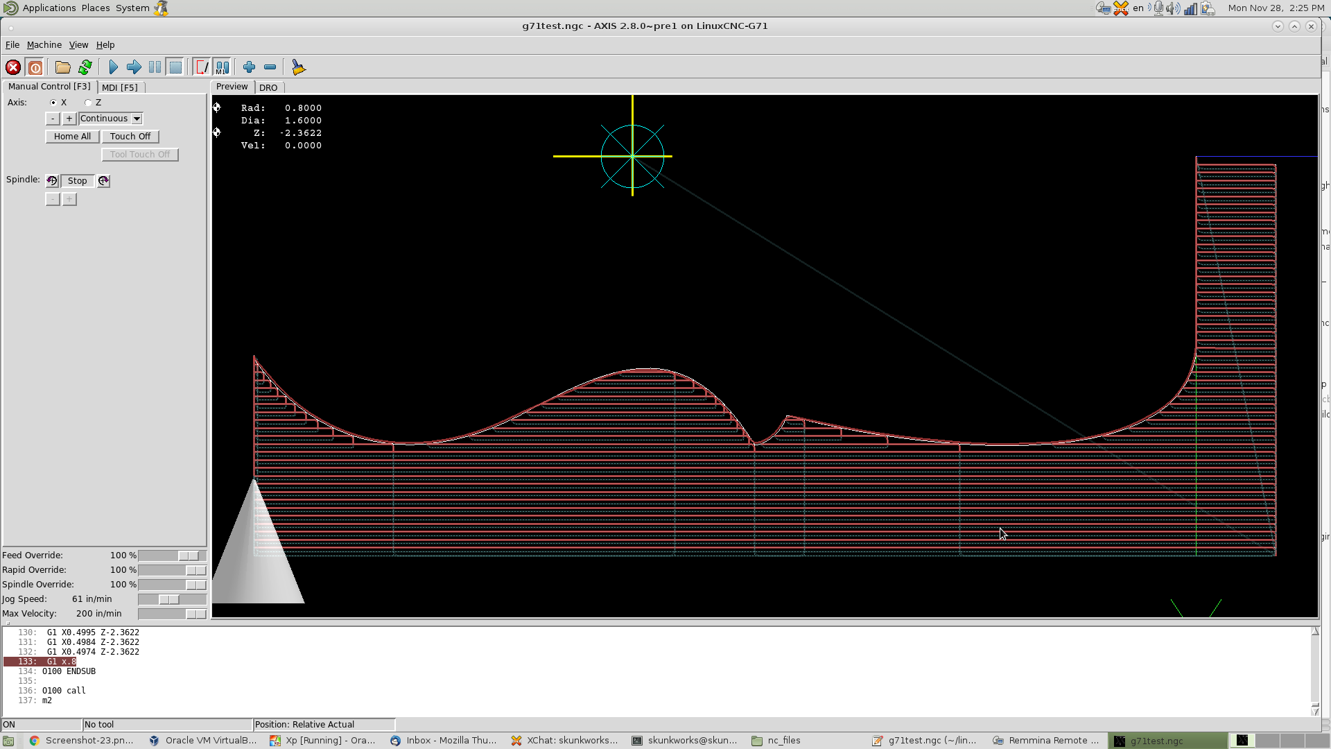The width and height of the screenshot is (1331, 749).
Task: Select the X axis radio button
Action: pyautogui.click(x=53, y=103)
